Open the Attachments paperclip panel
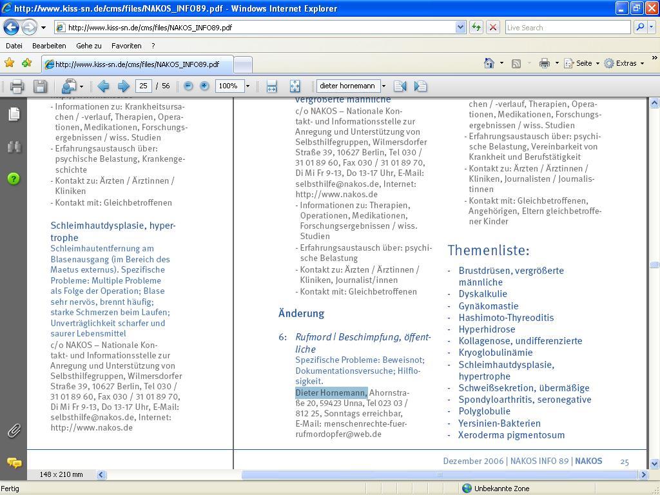This screenshot has height=495, width=660. [14, 431]
